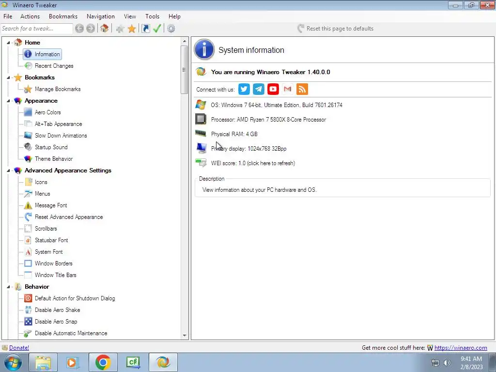Open the Actions menu

(30, 16)
